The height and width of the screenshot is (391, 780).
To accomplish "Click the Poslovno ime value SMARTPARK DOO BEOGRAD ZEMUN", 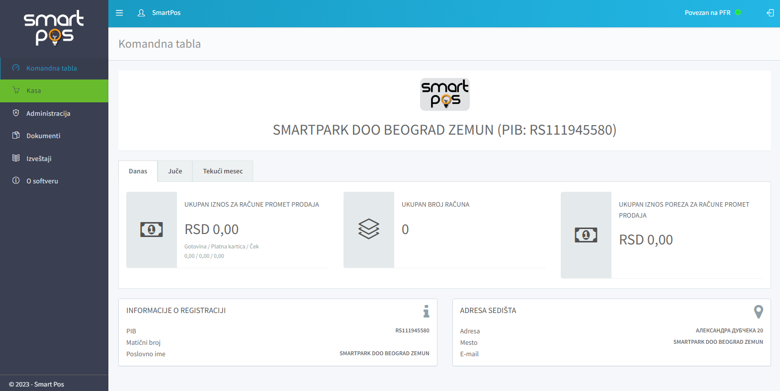I will (384, 353).
